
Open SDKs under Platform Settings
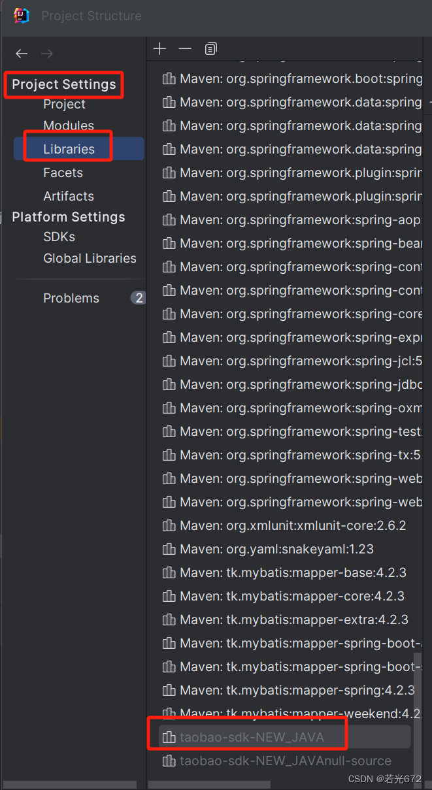59,237
